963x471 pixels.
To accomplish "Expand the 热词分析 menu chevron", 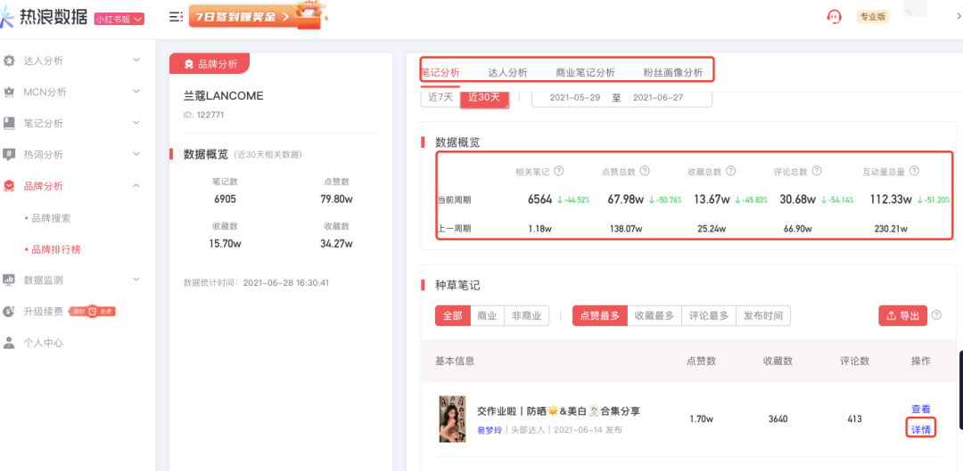I will [136, 154].
